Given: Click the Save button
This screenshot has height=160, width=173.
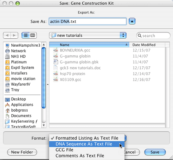Looking at the screenshot, I should coord(155,152).
